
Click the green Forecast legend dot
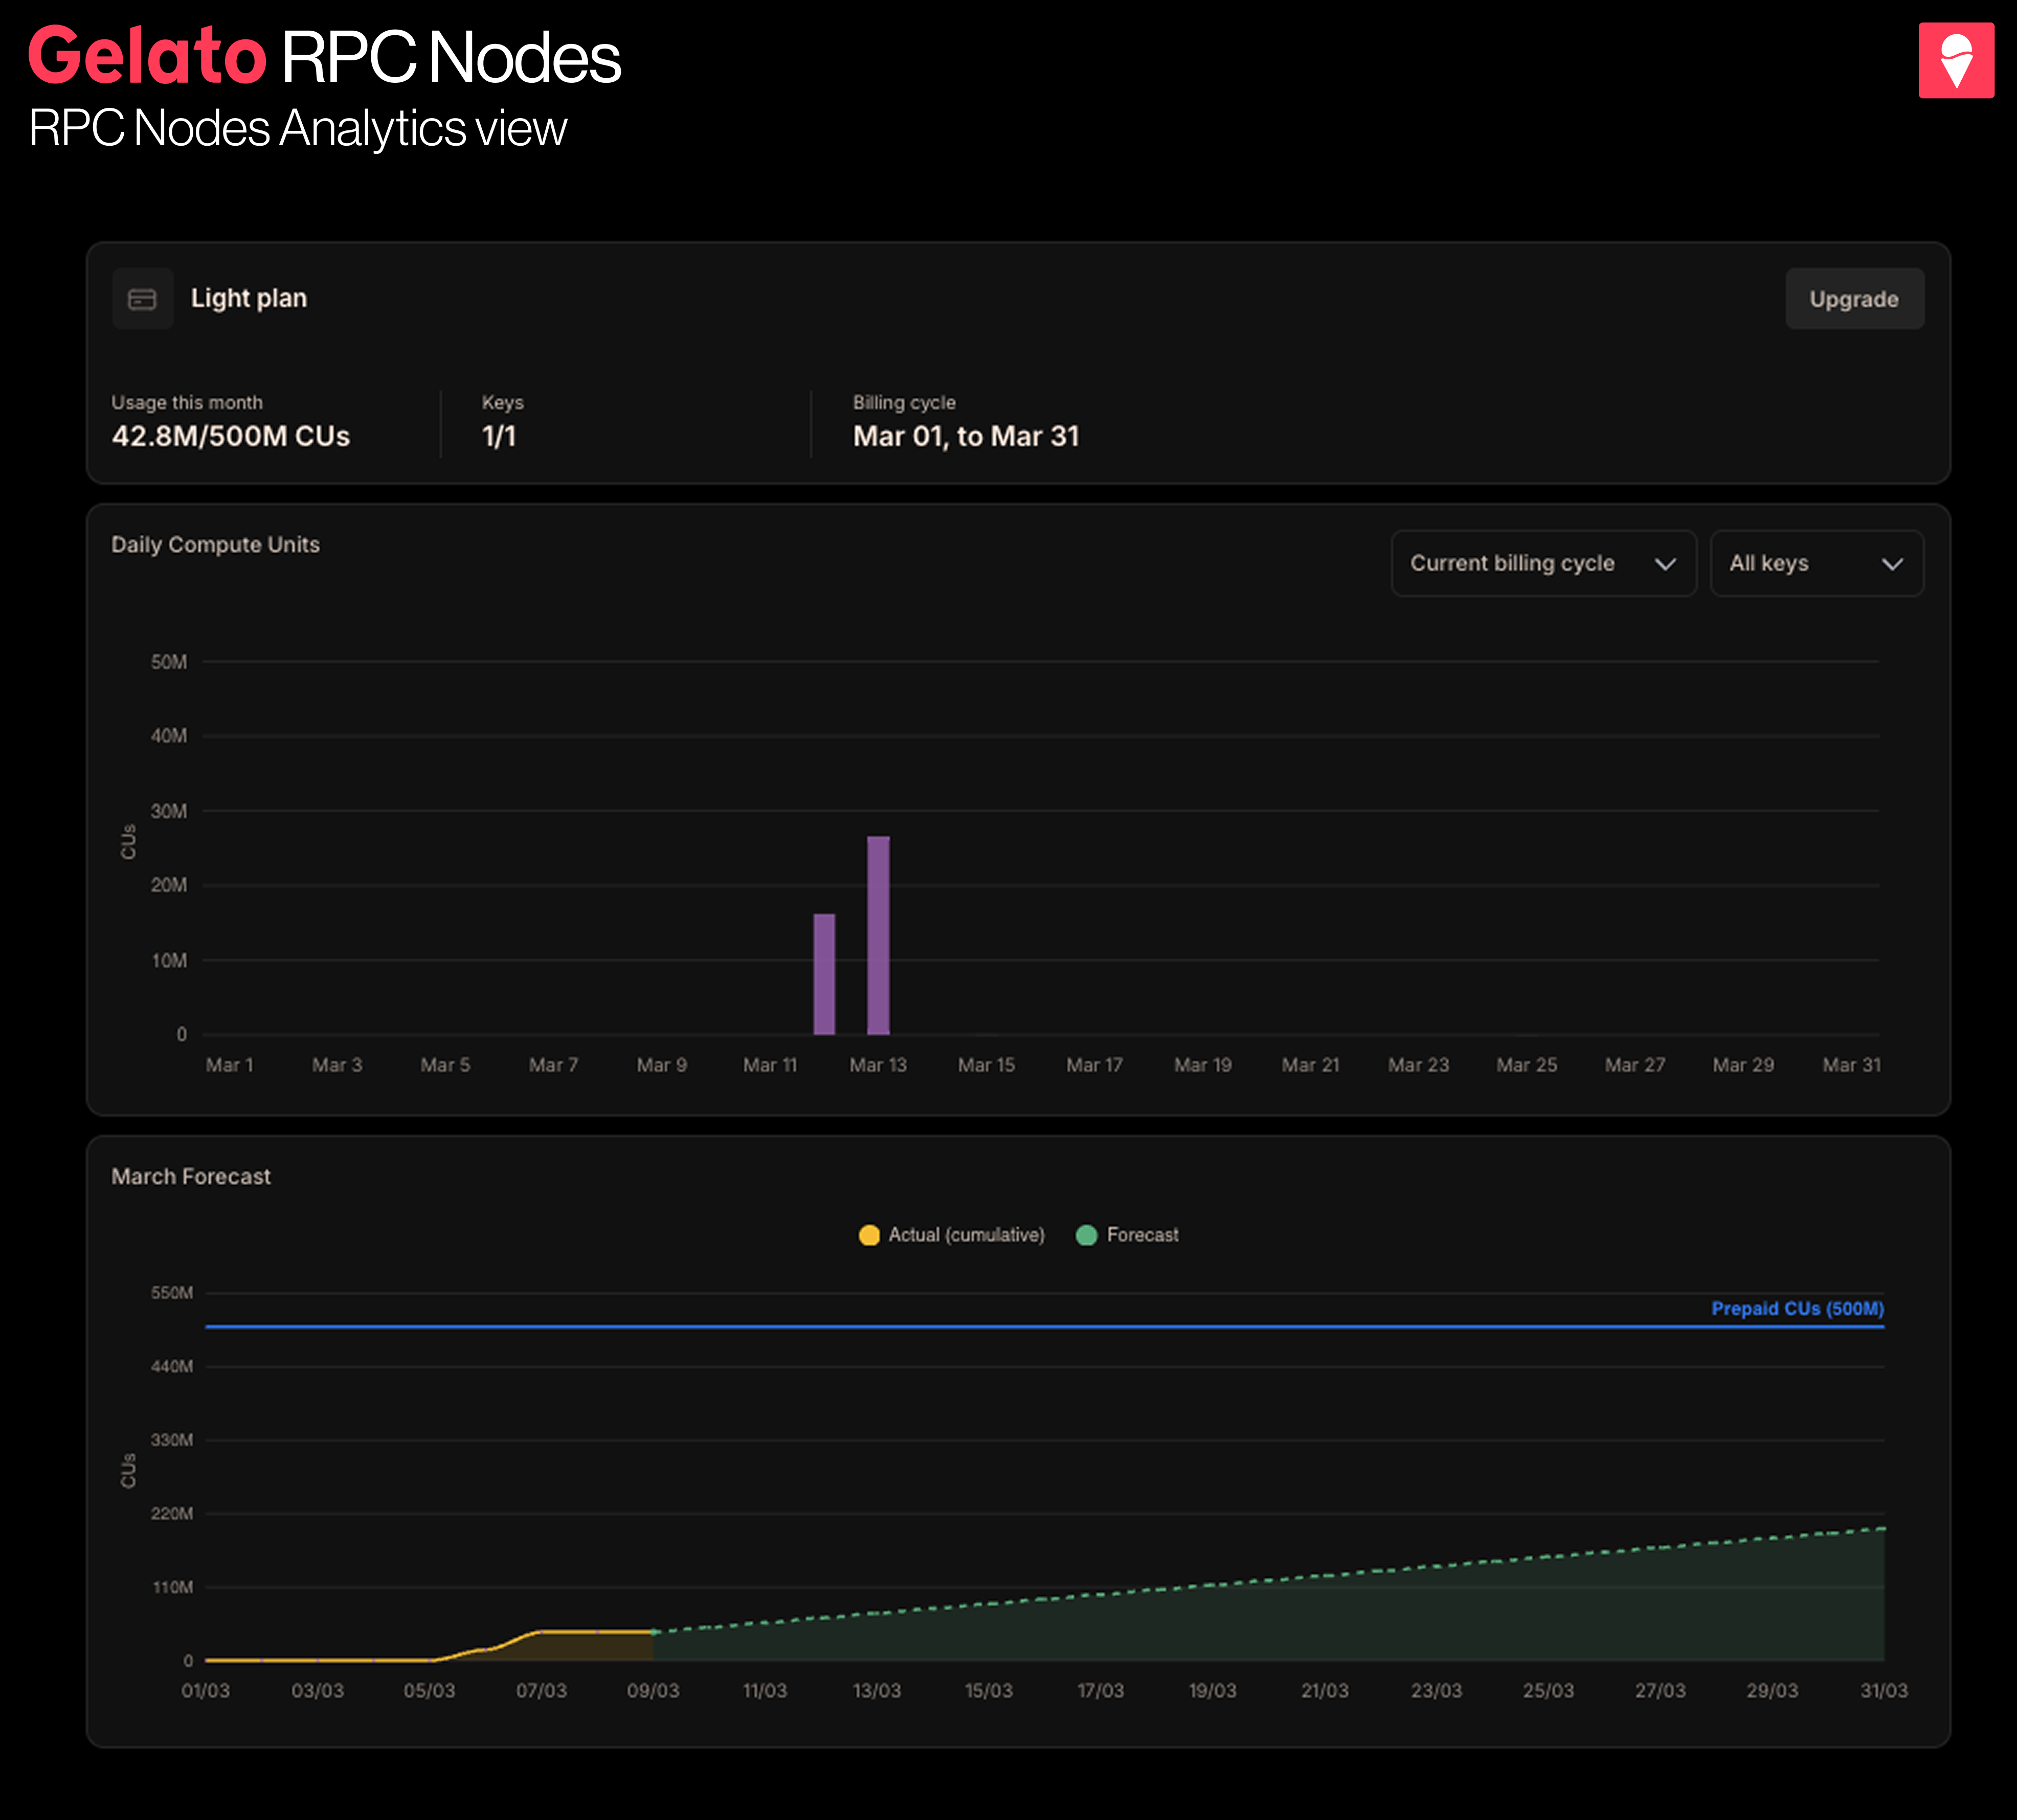pyautogui.click(x=1086, y=1235)
